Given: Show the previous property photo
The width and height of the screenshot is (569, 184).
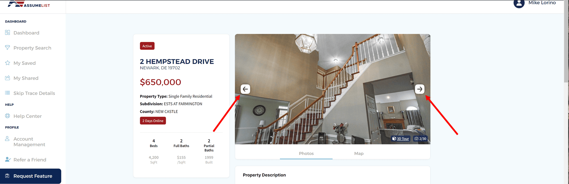Looking at the screenshot, I should 245,89.
